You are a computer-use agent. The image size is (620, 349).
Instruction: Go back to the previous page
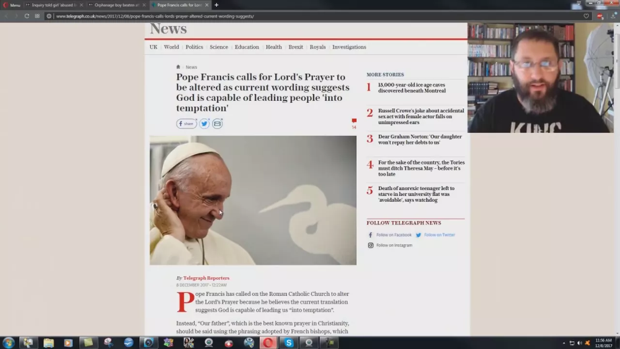pyautogui.click(x=6, y=16)
